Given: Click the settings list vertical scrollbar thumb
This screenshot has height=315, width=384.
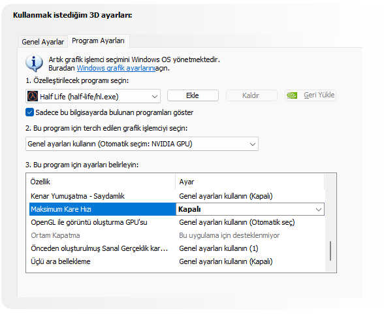Looking at the screenshot, I should [x=330, y=251].
